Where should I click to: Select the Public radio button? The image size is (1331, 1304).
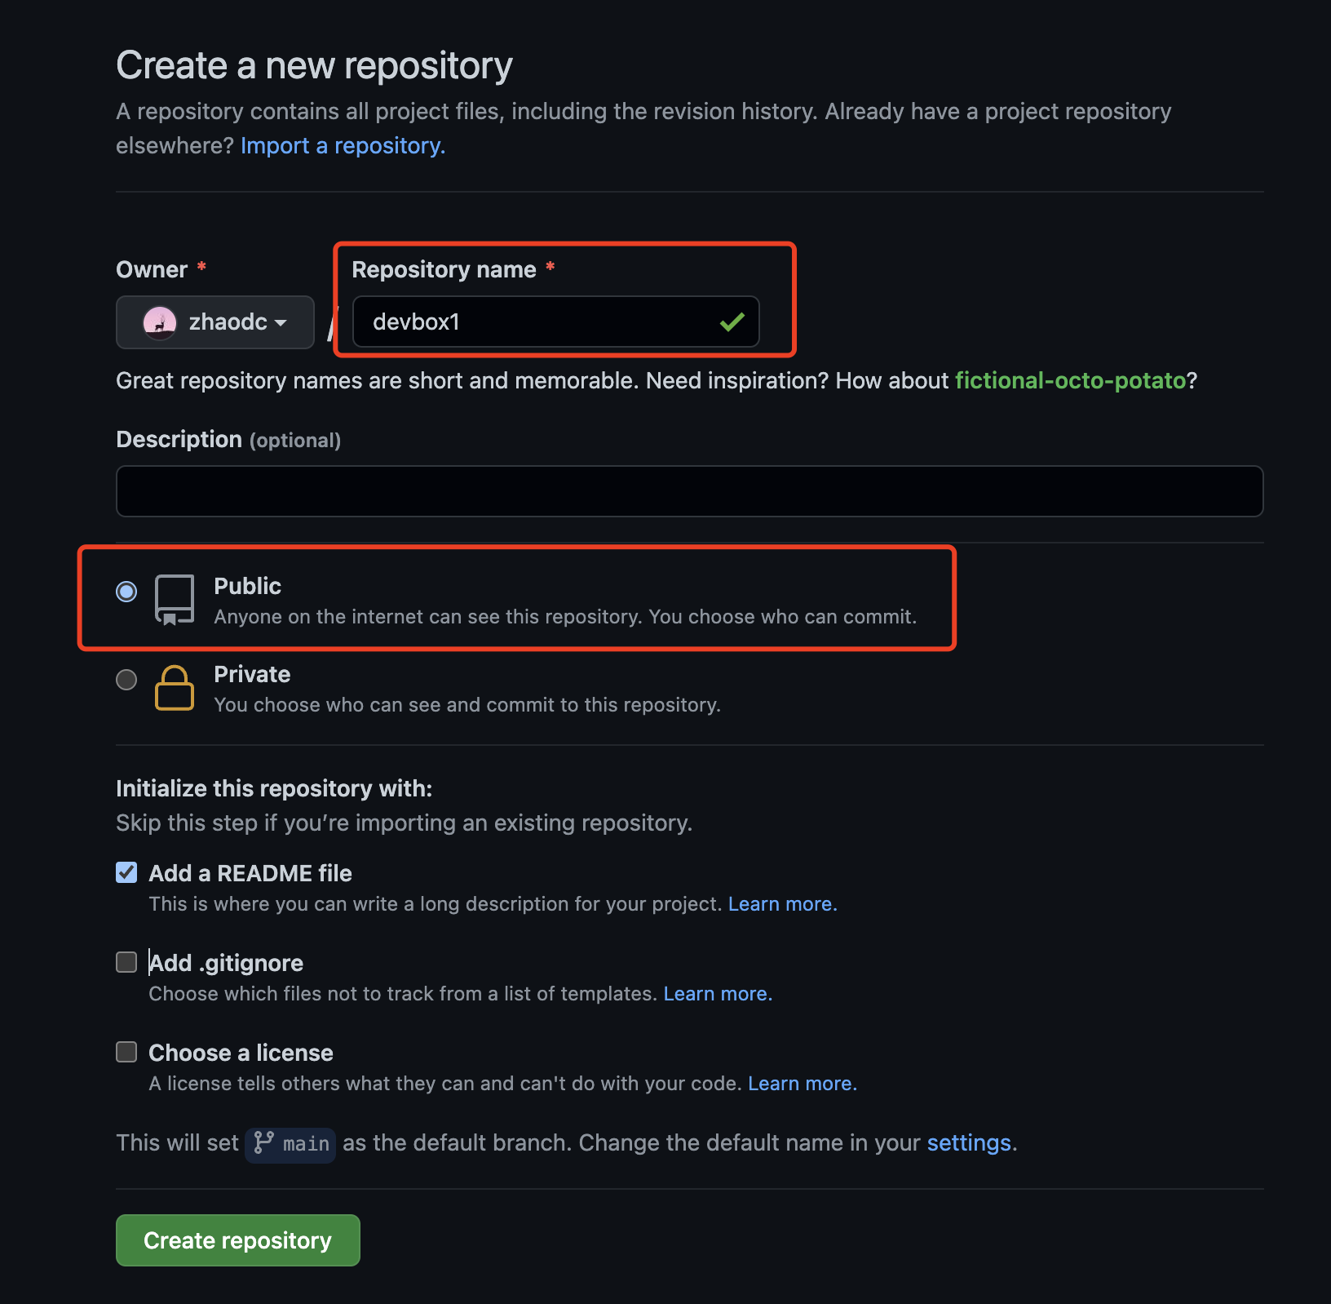coord(126,592)
